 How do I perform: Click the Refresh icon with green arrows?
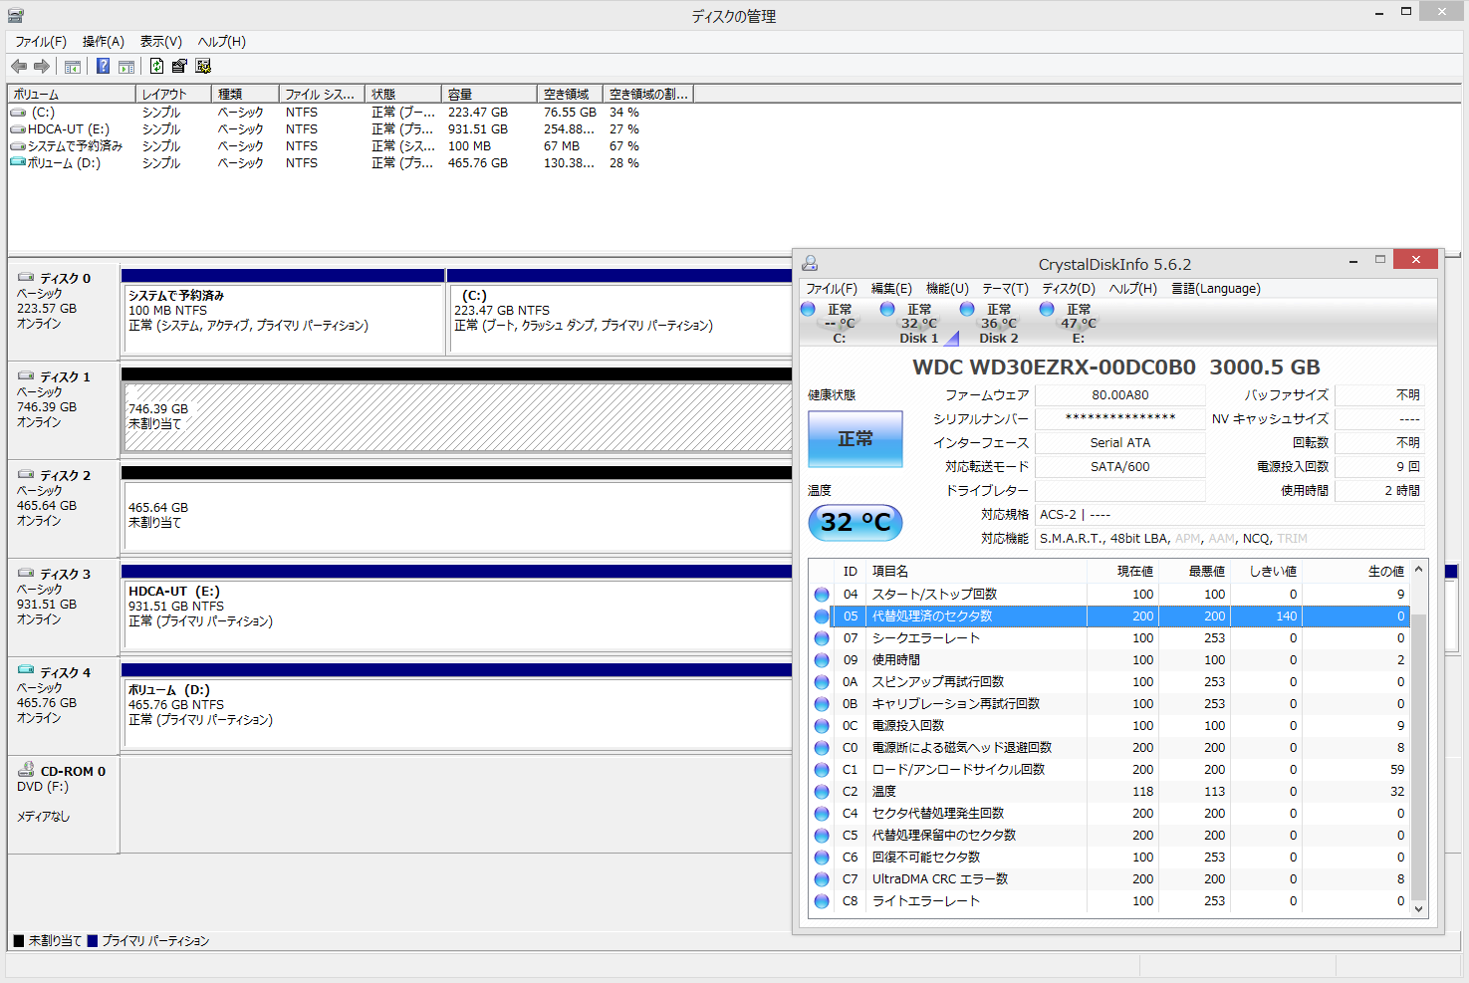click(156, 67)
